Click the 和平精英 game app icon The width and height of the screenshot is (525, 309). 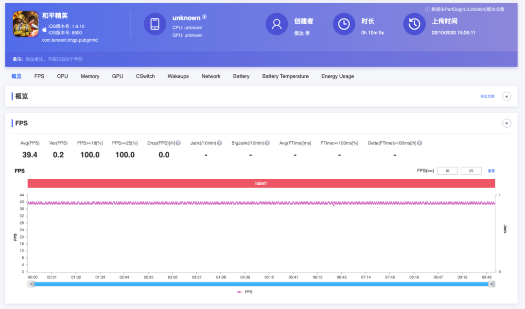(x=25, y=24)
